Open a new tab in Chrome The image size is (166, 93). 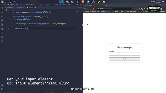tap(106, 6)
